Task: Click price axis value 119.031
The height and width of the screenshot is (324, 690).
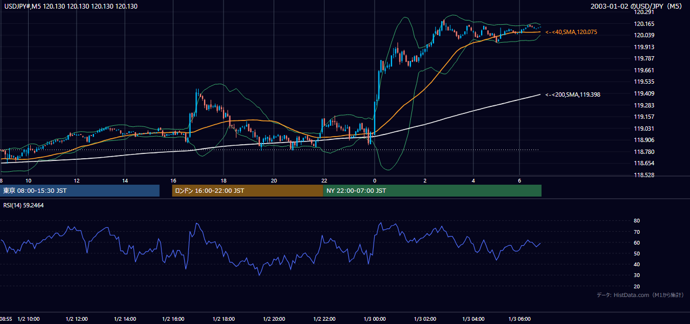Action: (x=644, y=129)
